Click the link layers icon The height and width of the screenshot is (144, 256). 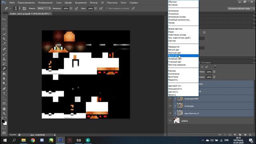click(220, 135)
